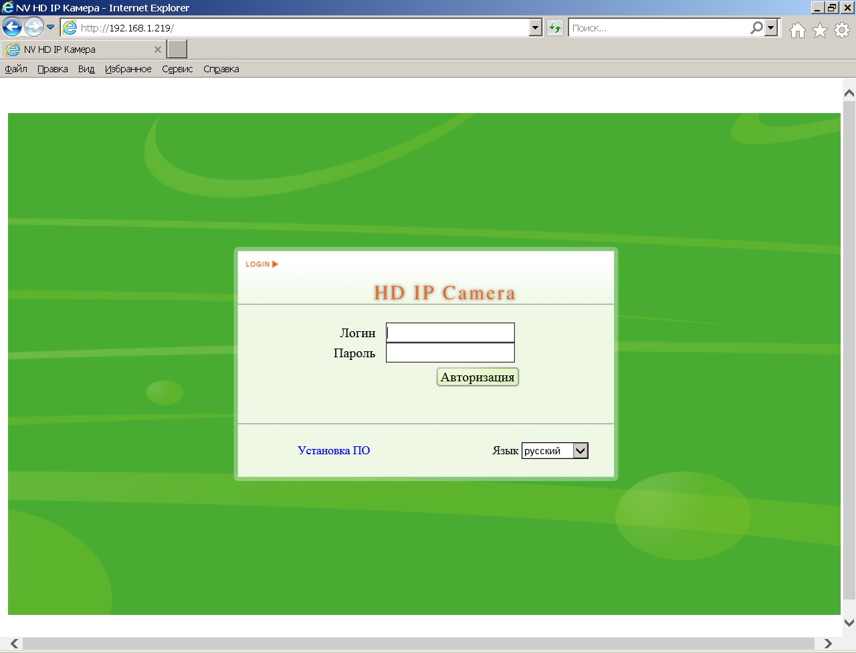The width and height of the screenshot is (856, 653).
Task: Click the search magnifier icon
Action: pos(756,28)
